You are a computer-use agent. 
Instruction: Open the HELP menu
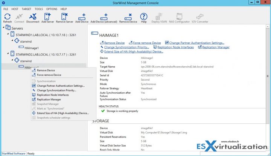[x=64, y=9]
